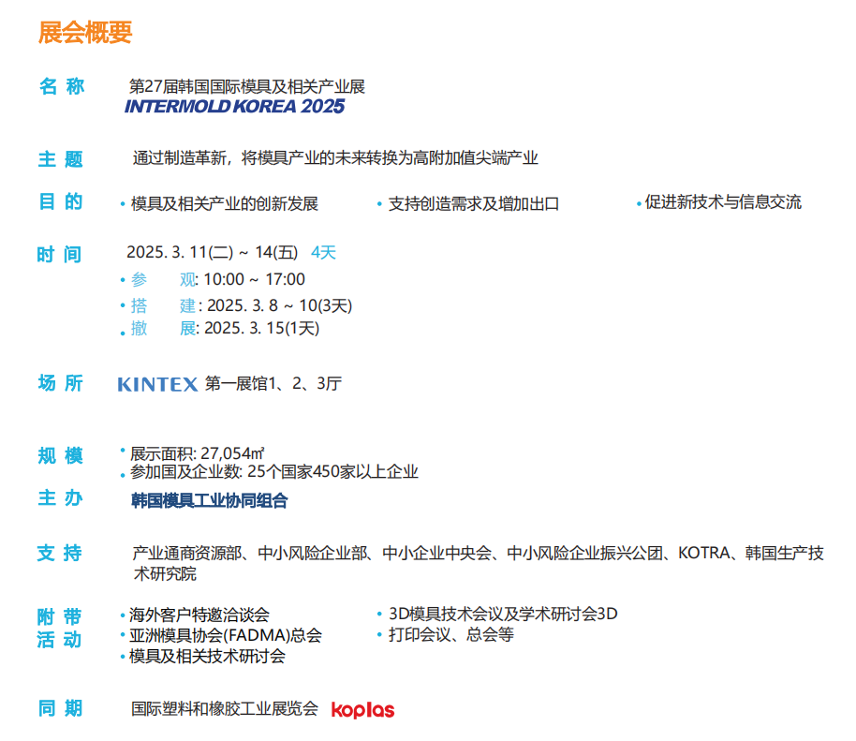Viewport: 856px width, 741px height.
Task: Click 促进新技术与信息交流 bullet
Action: (x=723, y=202)
